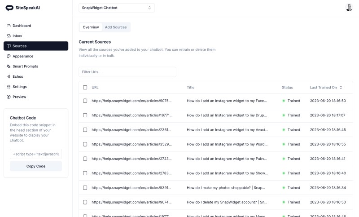
Task: Click the Status column header
Action: point(287,87)
